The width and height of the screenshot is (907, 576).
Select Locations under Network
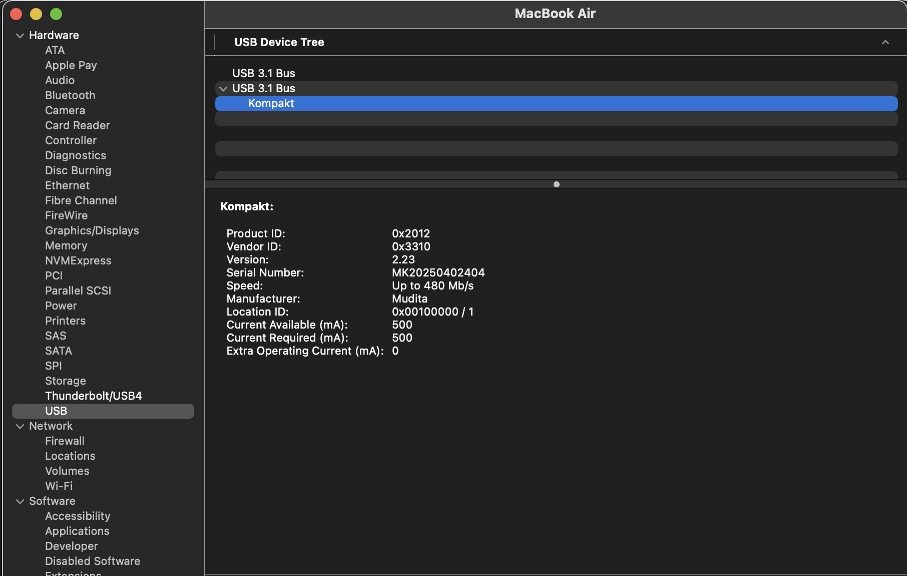pyautogui.click(x=70, y=456)
